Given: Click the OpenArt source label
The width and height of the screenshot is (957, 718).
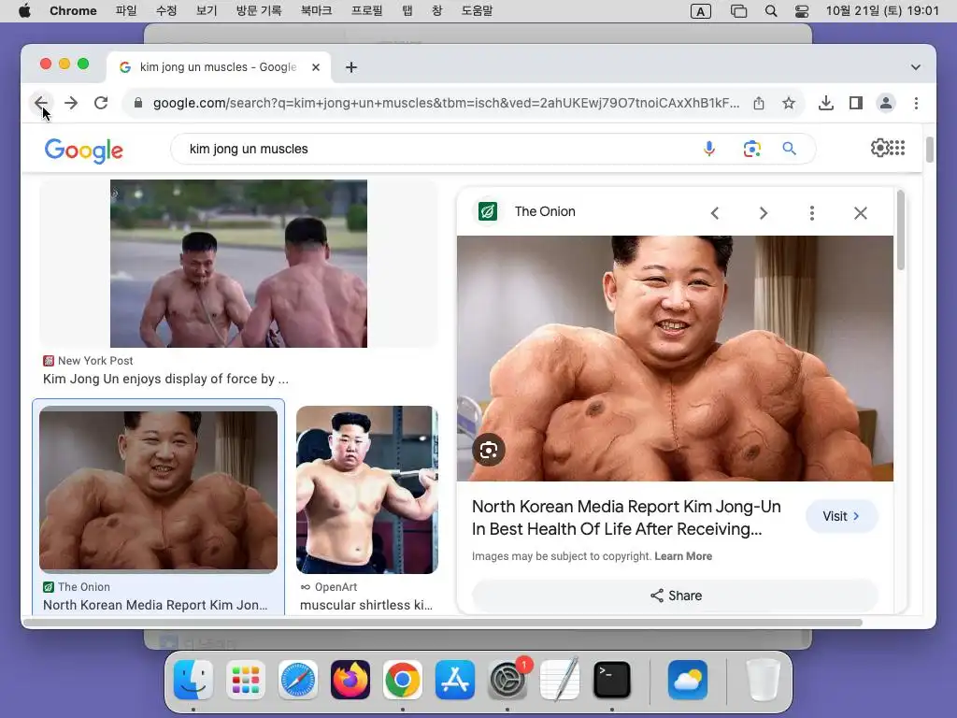Looking at the screenshot, I should (x=336, y=587).
